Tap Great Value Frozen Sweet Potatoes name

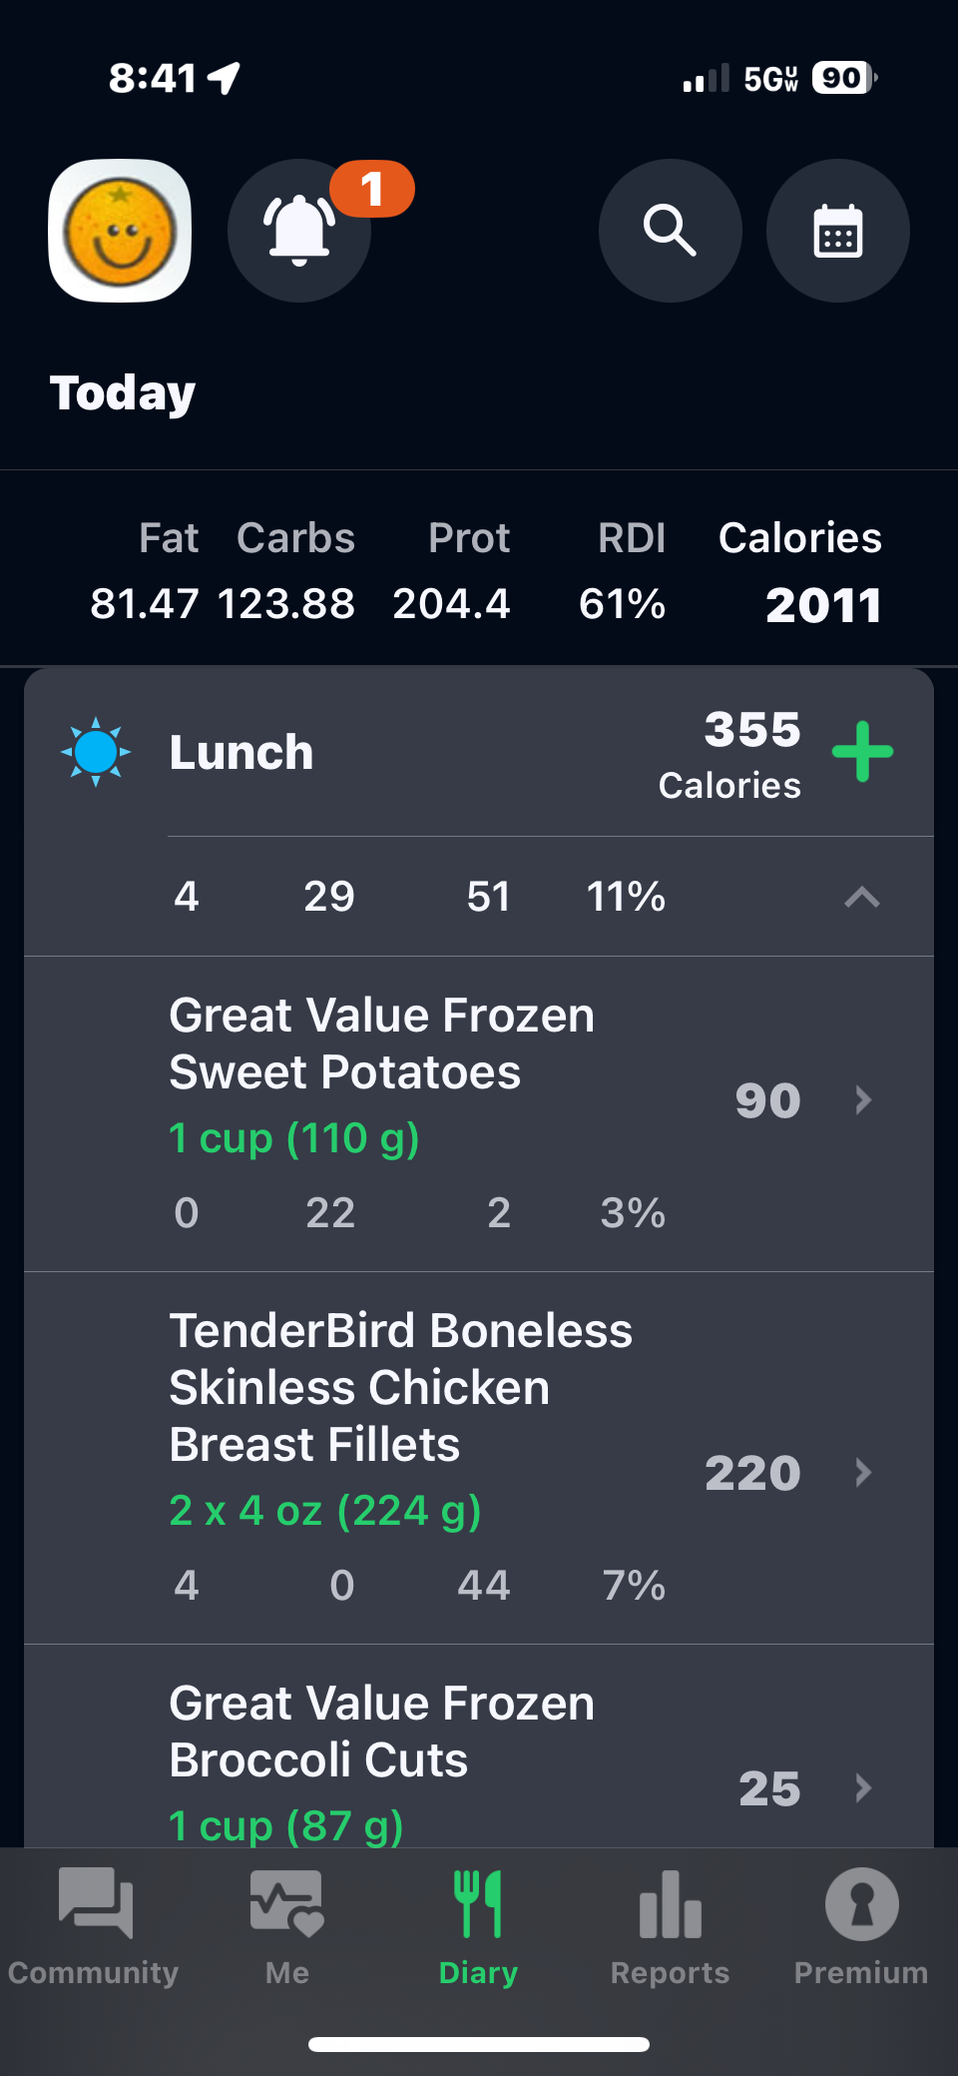coord(381,1043)
